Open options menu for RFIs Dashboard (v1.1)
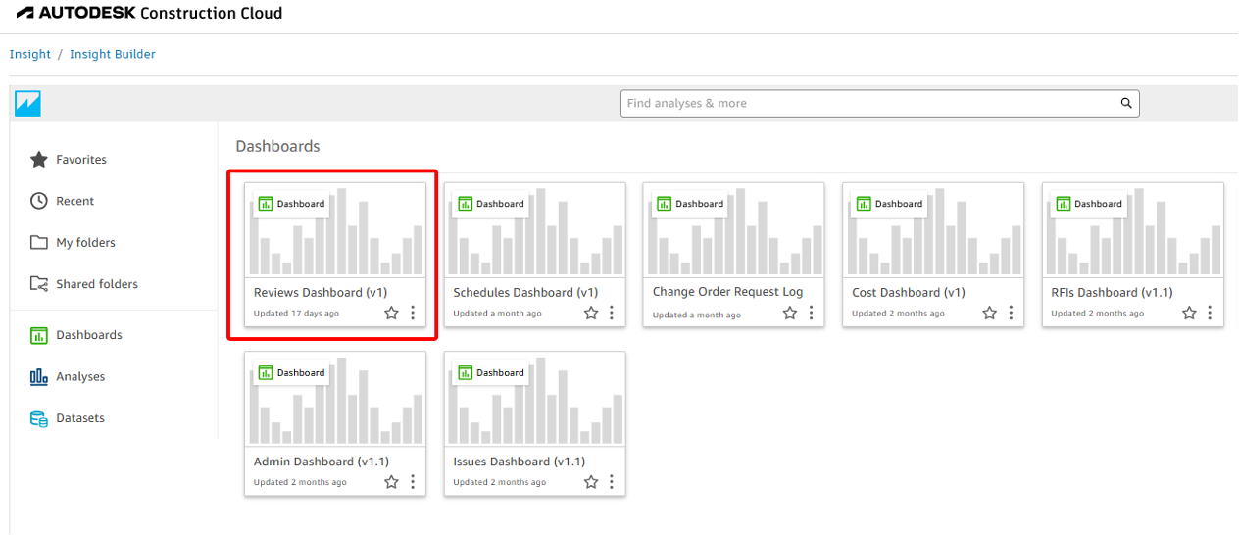Screen dimensions: 1239x535 pos(1210,313)
